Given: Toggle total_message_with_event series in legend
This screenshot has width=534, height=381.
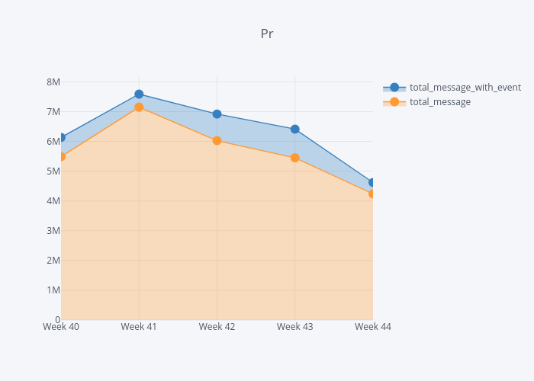Looking at the screenshot, I should 465,88.
